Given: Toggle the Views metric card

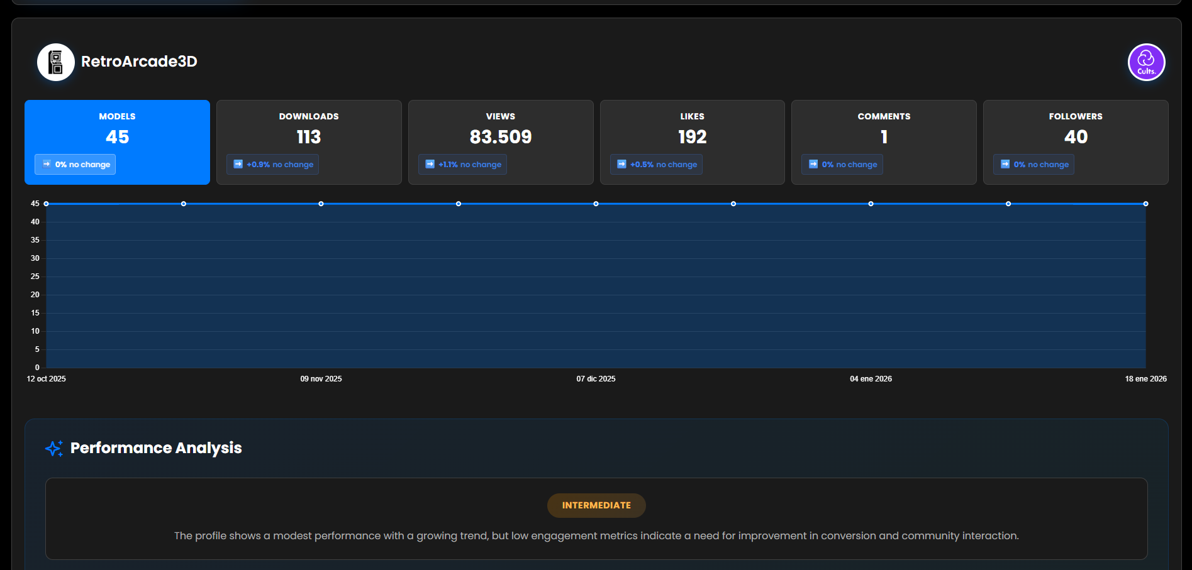Looking at the screenshot, I should click(501, 142).
